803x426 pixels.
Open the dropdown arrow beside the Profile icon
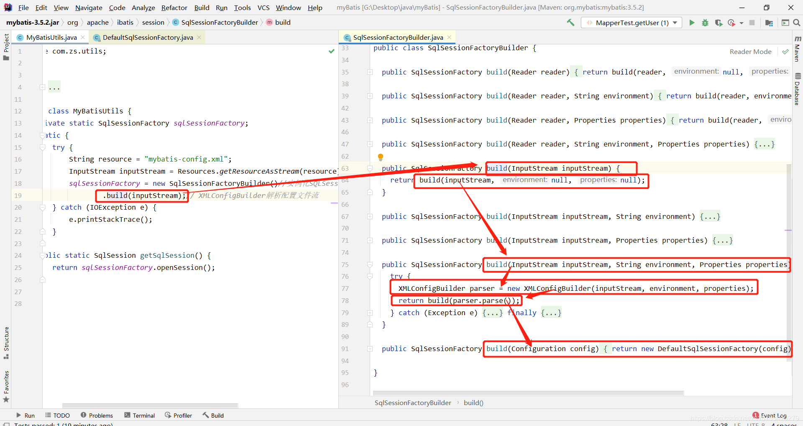[x=742, y=23]
